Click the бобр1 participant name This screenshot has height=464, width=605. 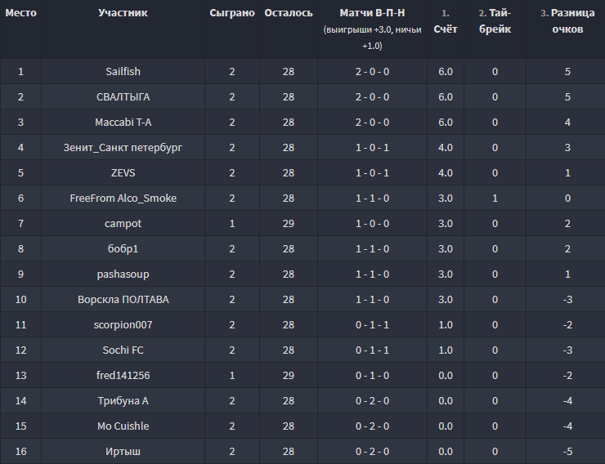tap(123, 249)
